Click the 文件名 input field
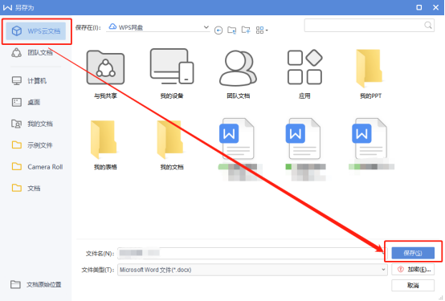Viewport: 445px width, 301px height. [252, 253]
